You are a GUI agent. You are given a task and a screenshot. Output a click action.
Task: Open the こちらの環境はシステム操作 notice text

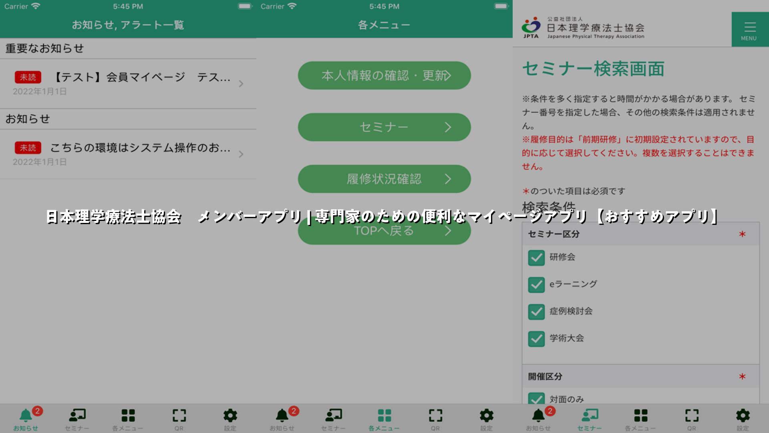coord(140,148)
